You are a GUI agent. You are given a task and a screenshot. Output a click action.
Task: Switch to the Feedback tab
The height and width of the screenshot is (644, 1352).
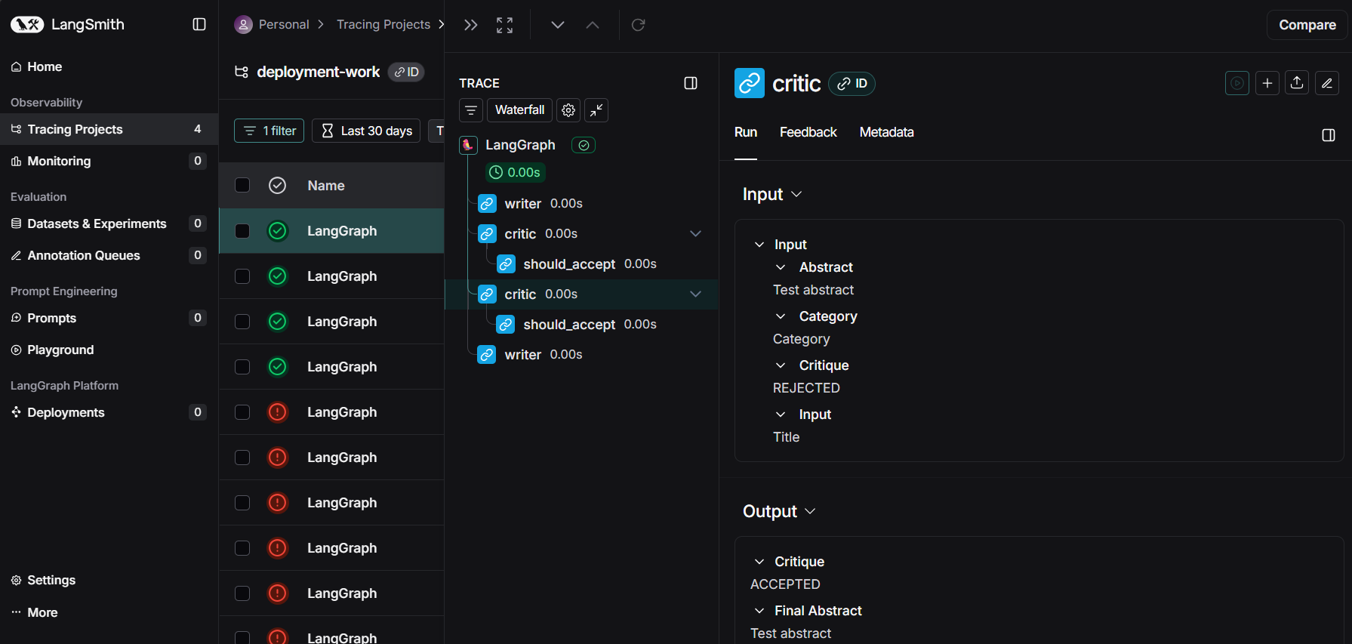tap(808, 132)
